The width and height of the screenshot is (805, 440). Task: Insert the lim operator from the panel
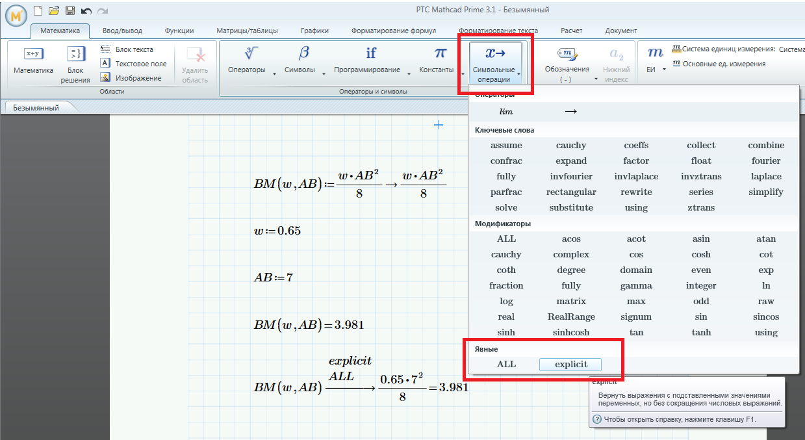click(506, 112)
